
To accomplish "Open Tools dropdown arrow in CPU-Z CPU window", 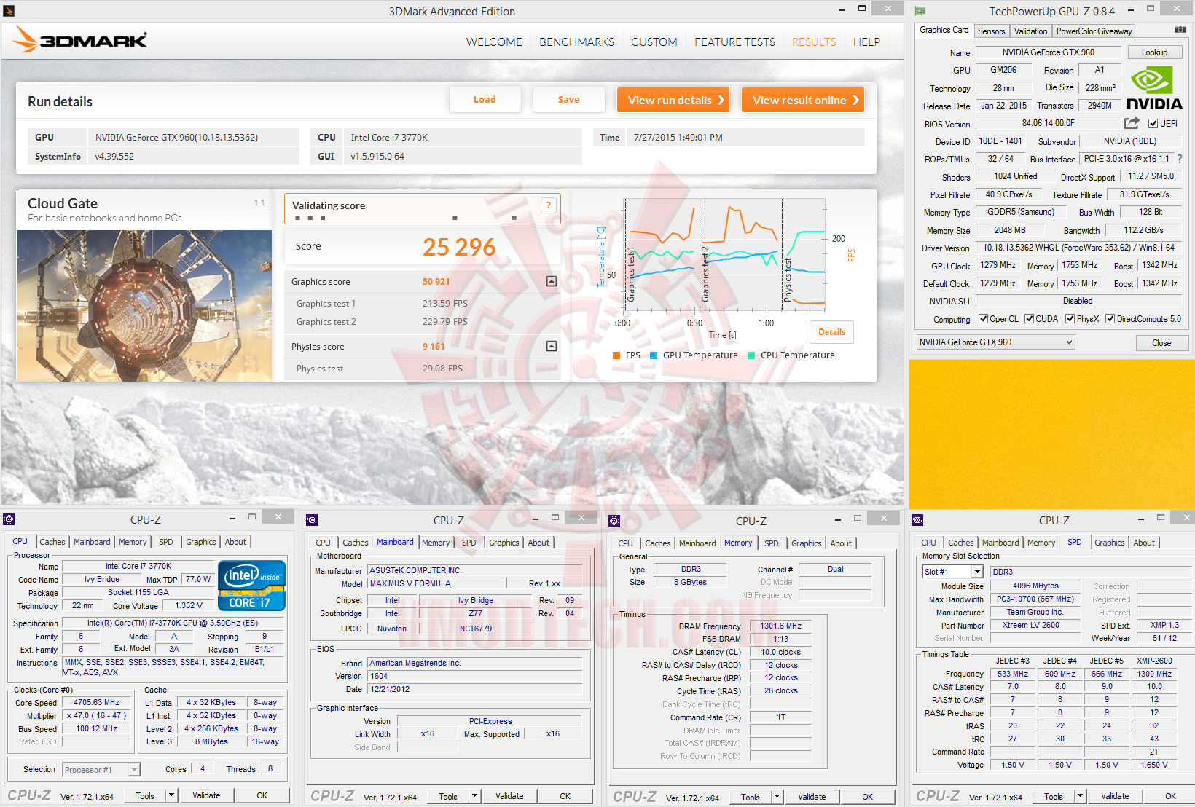I will click(172, 795).
